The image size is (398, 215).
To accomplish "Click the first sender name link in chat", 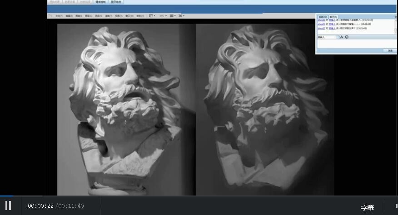I will [321, 20].
